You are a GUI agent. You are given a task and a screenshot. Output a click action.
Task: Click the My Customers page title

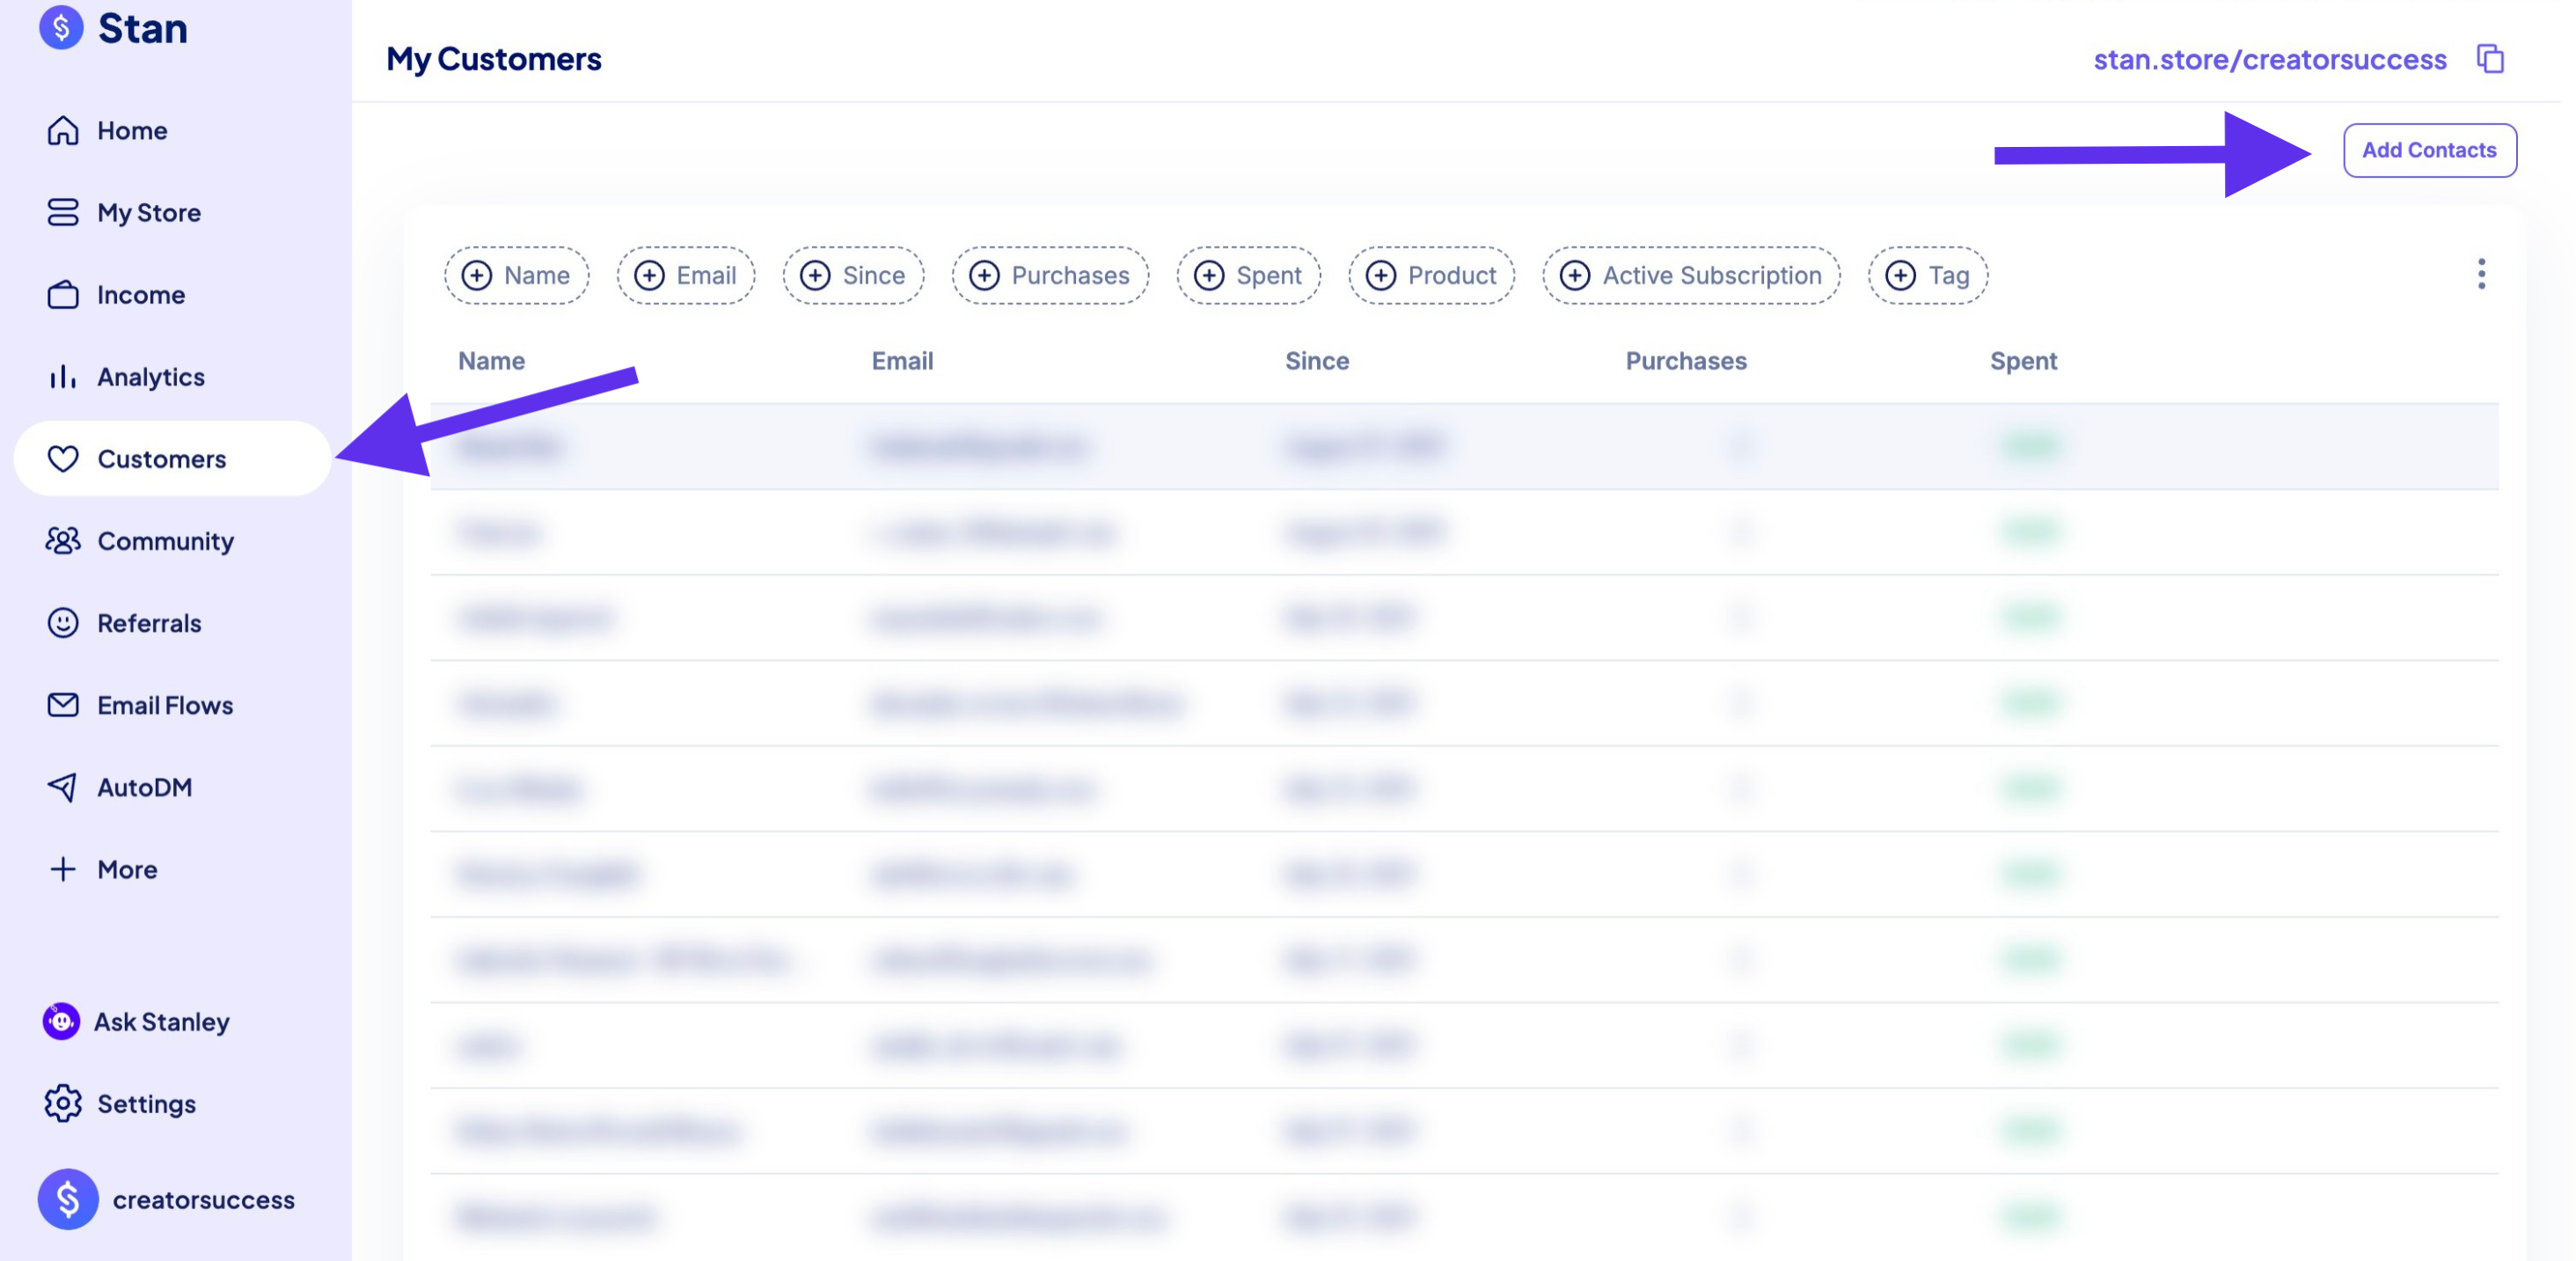pos(494,59)
